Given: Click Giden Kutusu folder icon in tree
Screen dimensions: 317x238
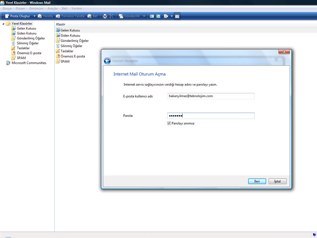Looking at the screenshot, I should (13, 33).
